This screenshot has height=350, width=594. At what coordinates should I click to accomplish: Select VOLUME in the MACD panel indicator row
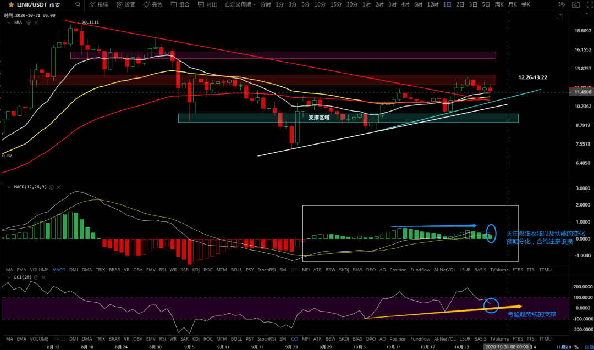[x=39, y=270]
